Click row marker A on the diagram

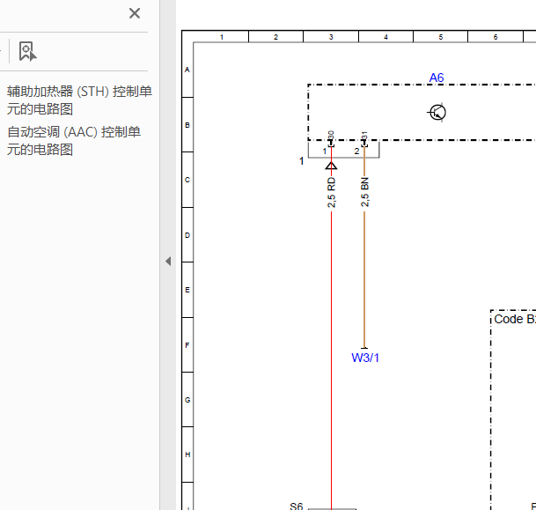[187, 70]
